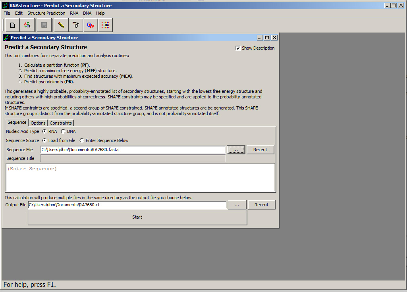Click the Predict a Secondary Structure window icon

tap(7, 38)
